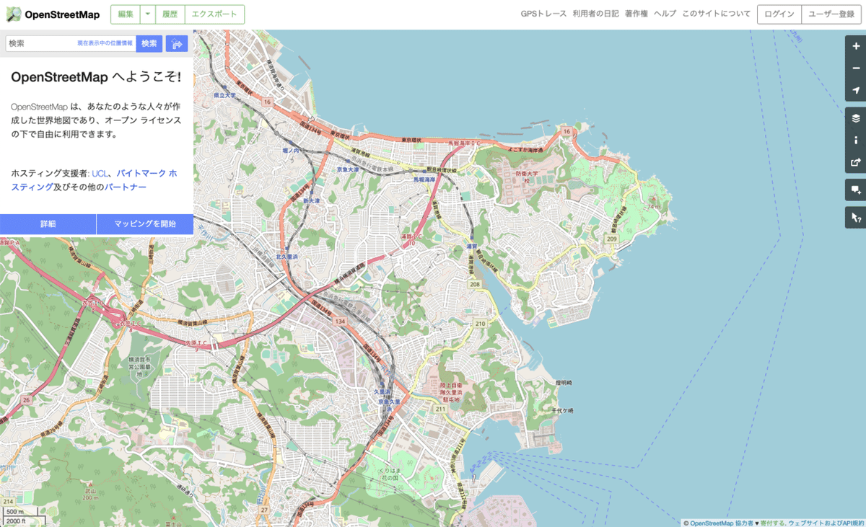Click the route 210 road shield

[x=481, y=324]
